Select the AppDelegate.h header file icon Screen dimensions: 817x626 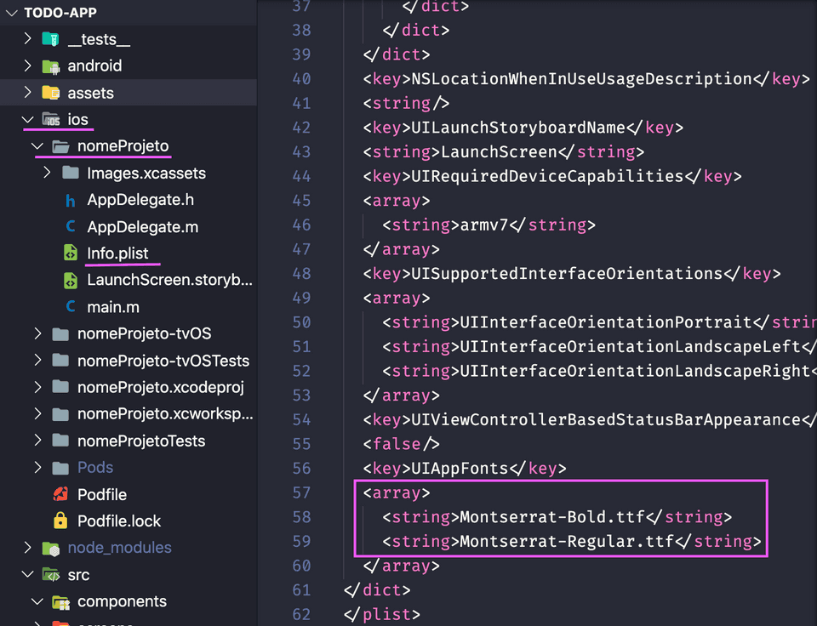pyautogui.click(x=71, y=201)
